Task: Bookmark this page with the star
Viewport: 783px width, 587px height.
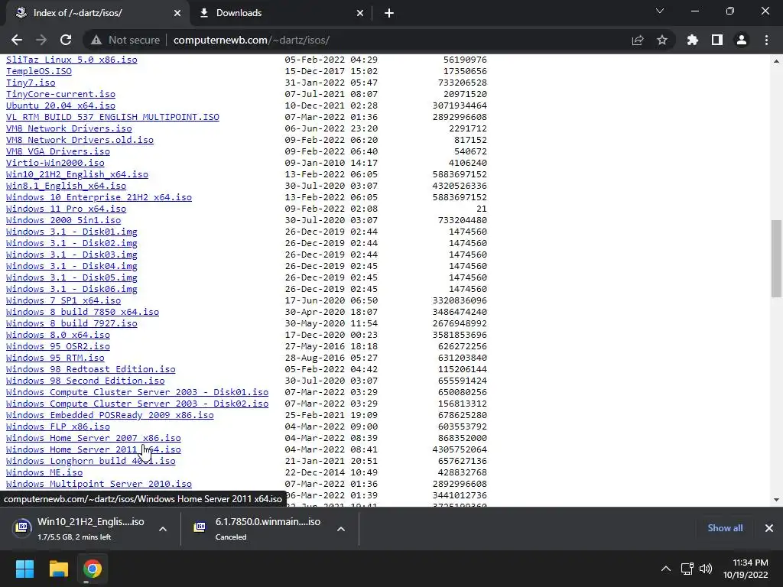Action: 662,40
